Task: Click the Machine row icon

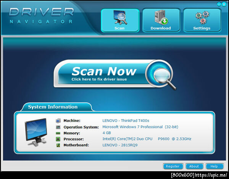Action: point(58,121)
